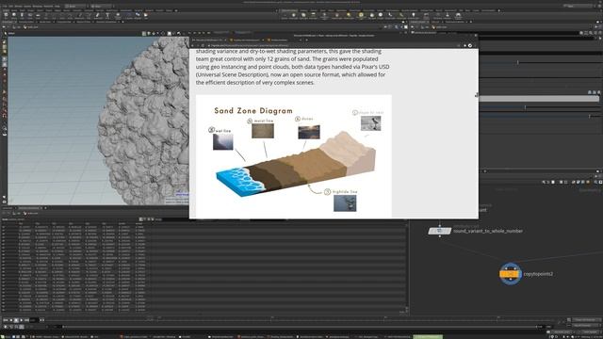603x339 pixels.
Task: Click the Select tool in viewport operation bar
Action: pos(6,34)
